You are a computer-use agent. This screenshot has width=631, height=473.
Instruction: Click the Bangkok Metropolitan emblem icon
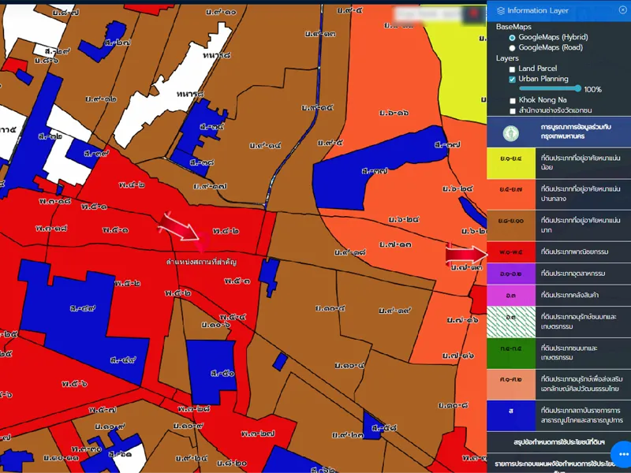tap(510, 131)
